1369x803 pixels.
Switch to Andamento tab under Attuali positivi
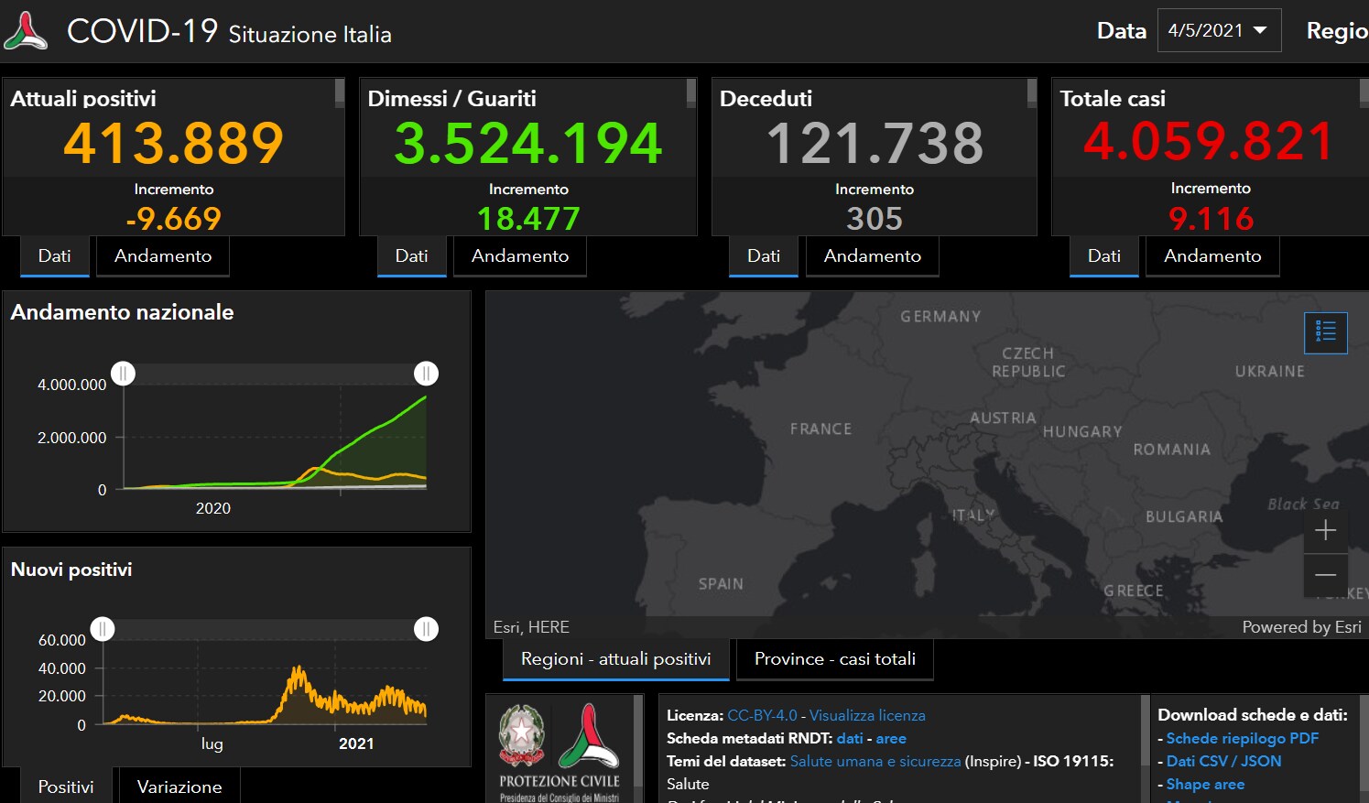tap(163, 256)
